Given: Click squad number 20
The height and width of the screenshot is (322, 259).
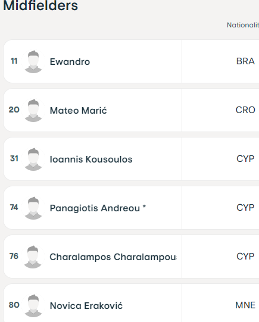Looking at the screenshot, I should pyautogui.click(x=14, y=110).
